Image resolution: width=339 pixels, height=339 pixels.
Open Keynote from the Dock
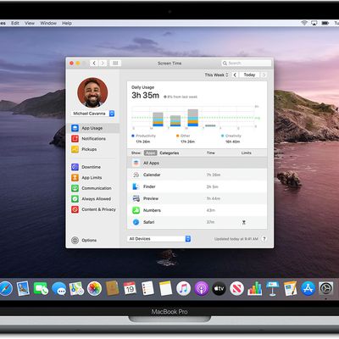(x=272, y=289)
